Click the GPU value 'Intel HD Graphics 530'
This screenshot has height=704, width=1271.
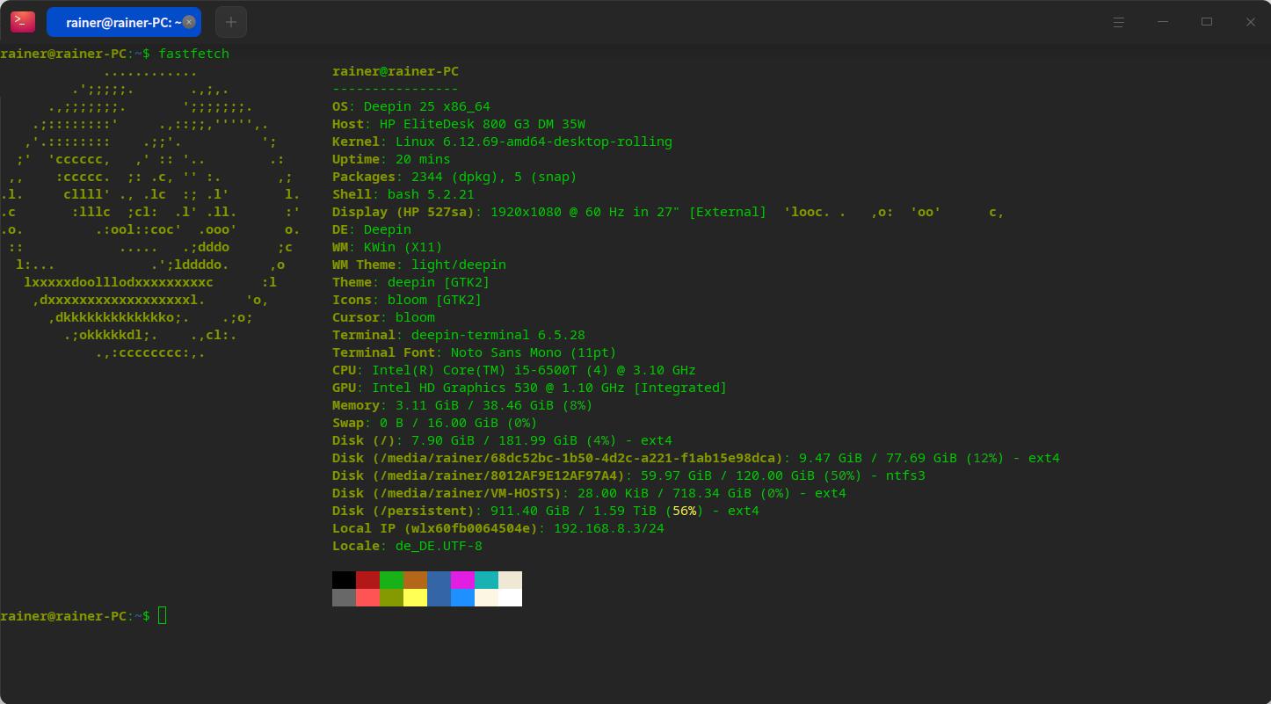click(454, 388)
